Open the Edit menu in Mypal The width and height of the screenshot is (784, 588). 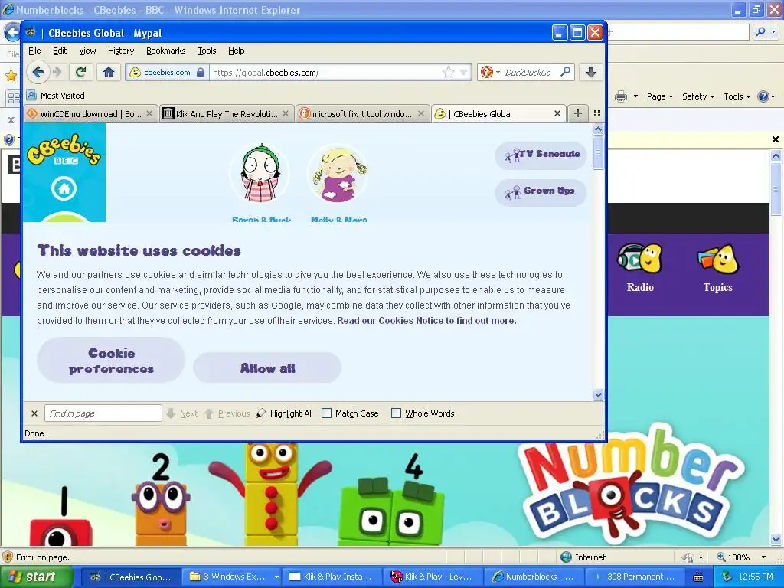point(60,51)
